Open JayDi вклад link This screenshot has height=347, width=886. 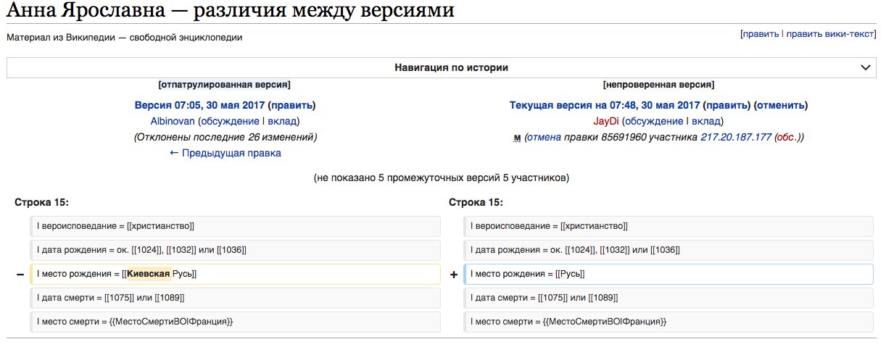click(705, 121)
